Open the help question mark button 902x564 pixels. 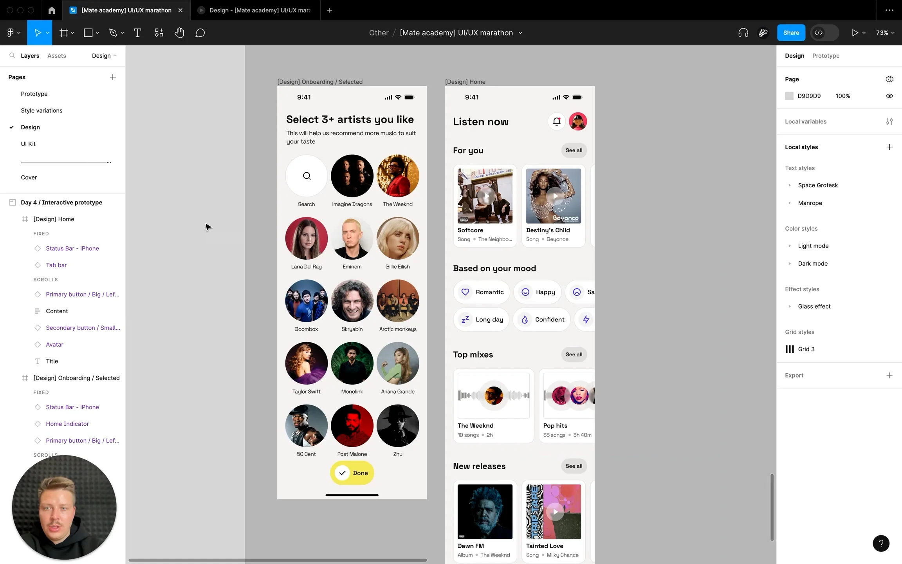click(x=881, y=543)
